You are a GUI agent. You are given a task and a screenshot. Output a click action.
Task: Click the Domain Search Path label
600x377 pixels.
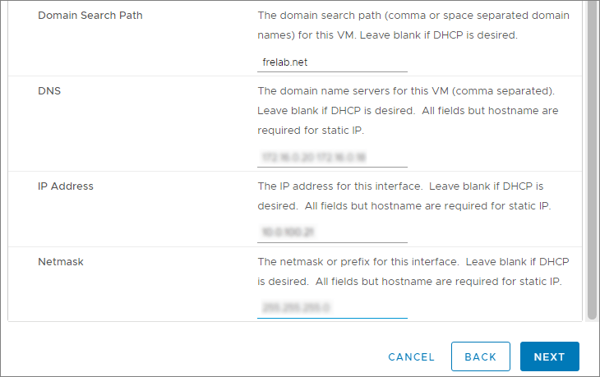[x=90, y=16]
